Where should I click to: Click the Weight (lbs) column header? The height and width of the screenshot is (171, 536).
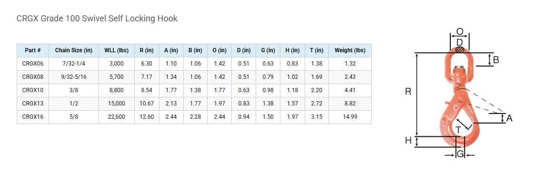point(350,50)
